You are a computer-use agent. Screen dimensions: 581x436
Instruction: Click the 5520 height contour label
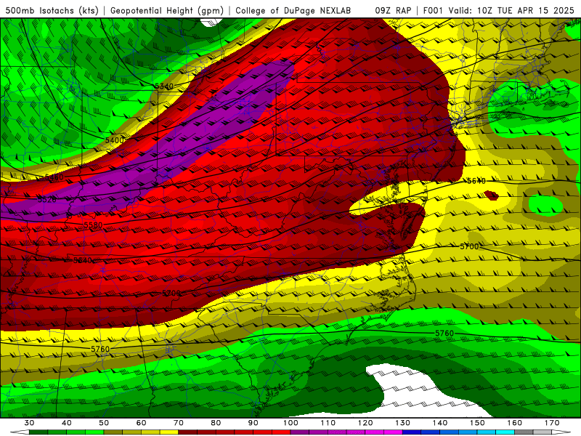point(47,200)
